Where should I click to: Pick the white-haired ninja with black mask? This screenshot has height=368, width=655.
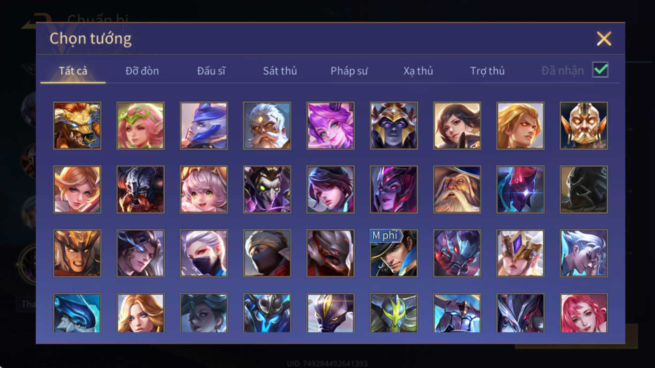click(204, 253)
